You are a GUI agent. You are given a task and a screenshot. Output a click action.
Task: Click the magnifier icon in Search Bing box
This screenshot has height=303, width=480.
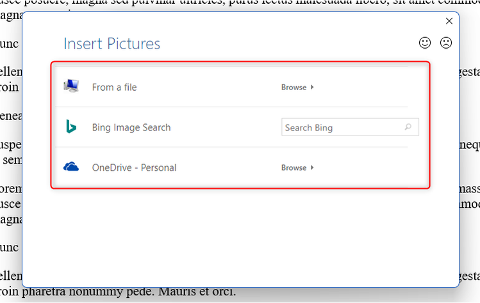(408, 127)
